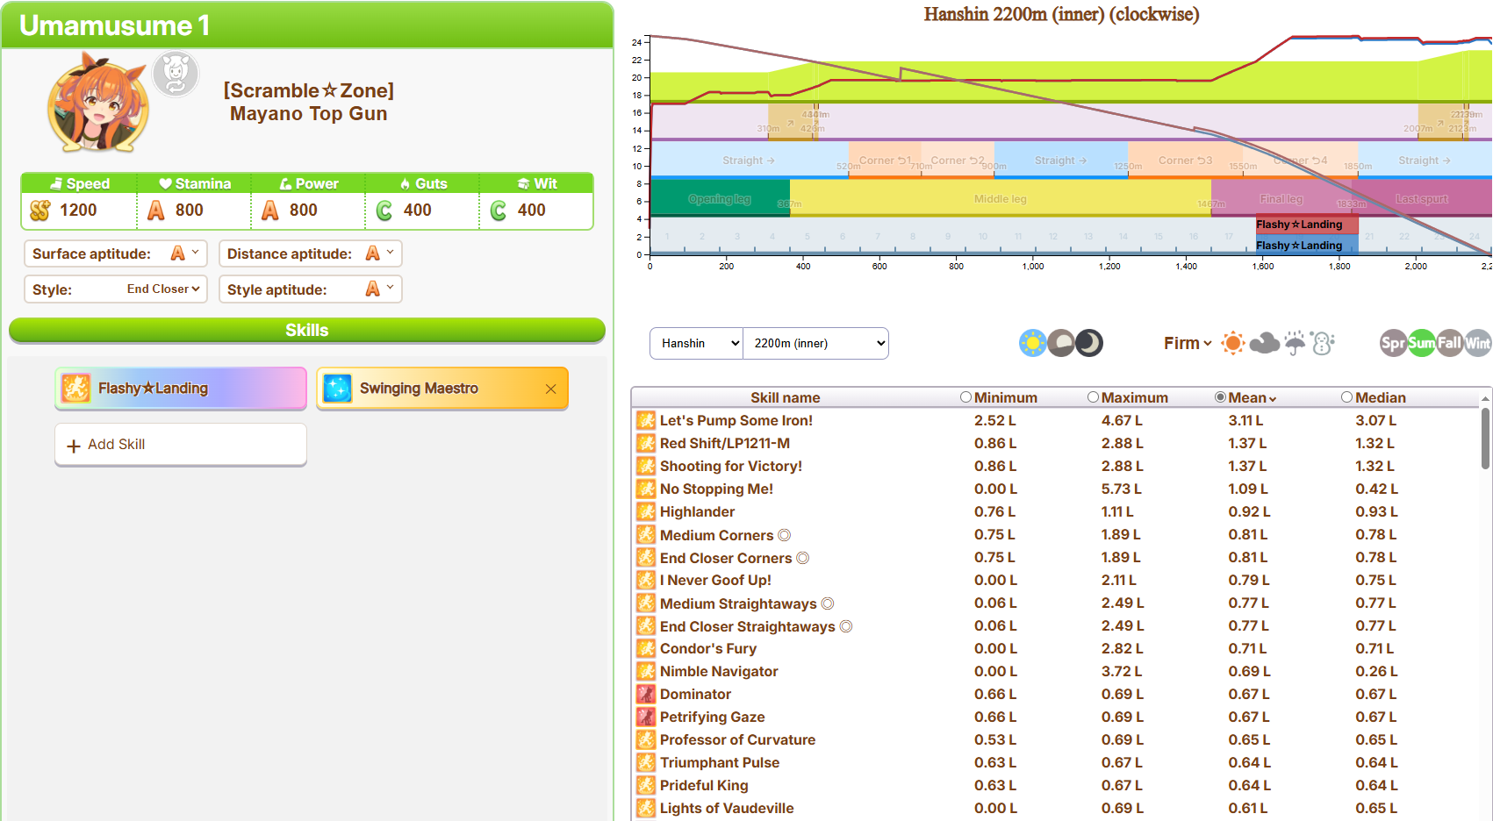
Task: Select the Minimum radio button
Action: tap(965, 397)
